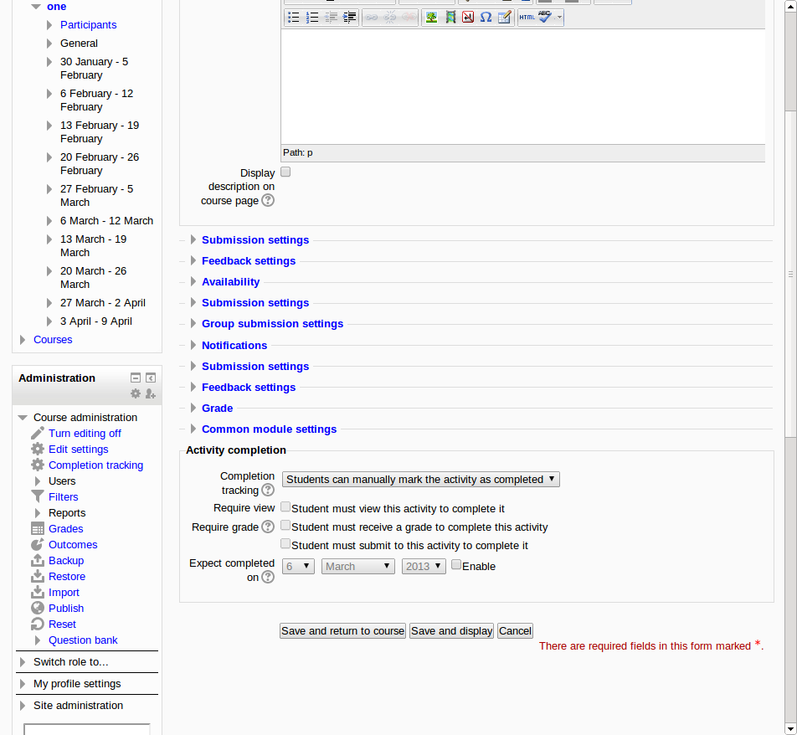Insert a table using the table icon
Viewport: 797px width, 735px height.
504,18
